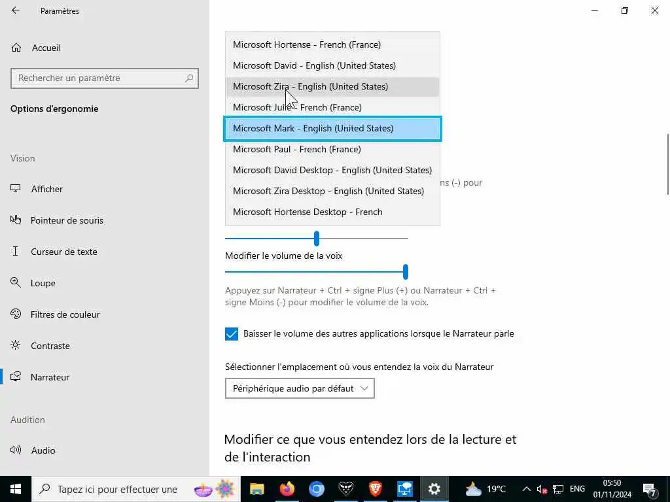
Task: Choose Microsoft Paul - French (France) voice
Action: [332, 149]
